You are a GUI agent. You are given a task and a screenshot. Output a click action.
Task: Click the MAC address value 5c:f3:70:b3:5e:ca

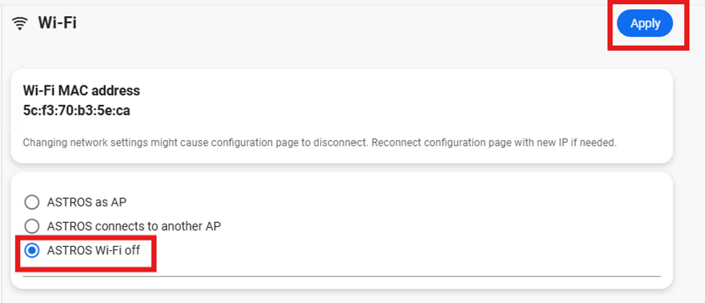(x=76, y=110)
